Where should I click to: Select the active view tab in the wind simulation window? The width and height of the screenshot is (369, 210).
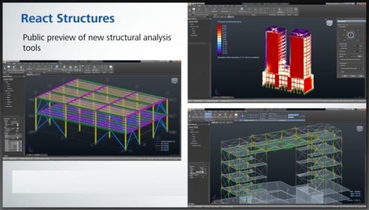[x=231, y=16]
